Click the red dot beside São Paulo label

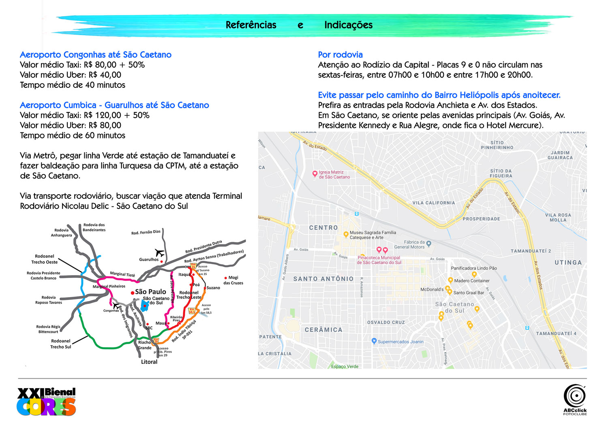[x=132, y=293]
